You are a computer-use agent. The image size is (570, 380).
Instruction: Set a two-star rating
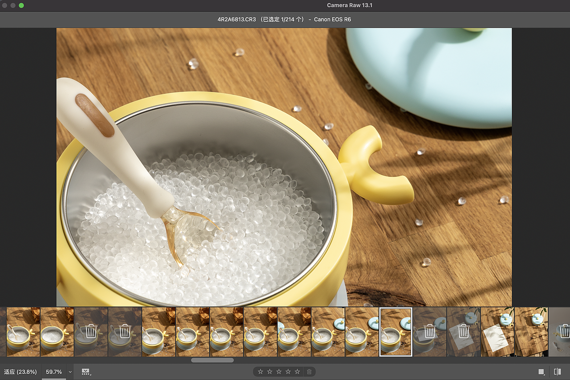coord(269,372)
